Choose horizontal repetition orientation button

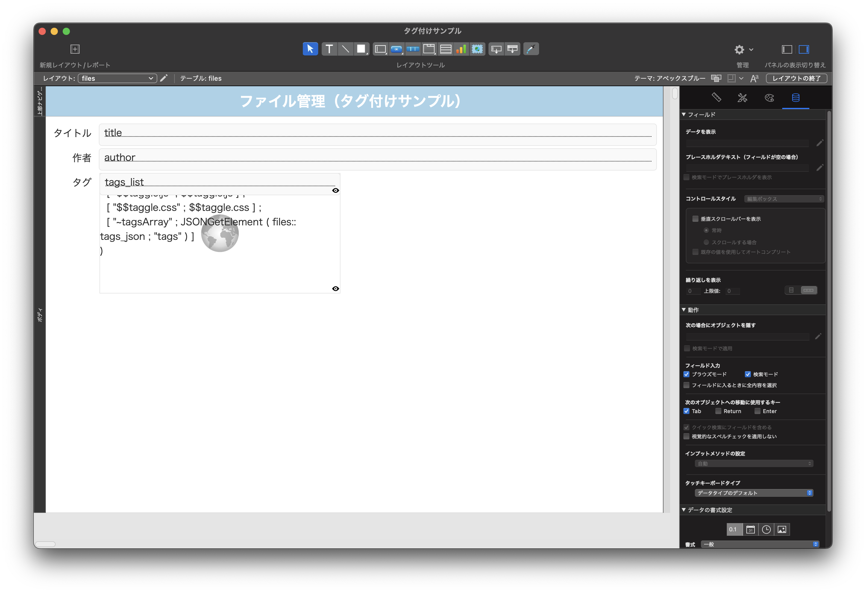(x=809, y=290)
